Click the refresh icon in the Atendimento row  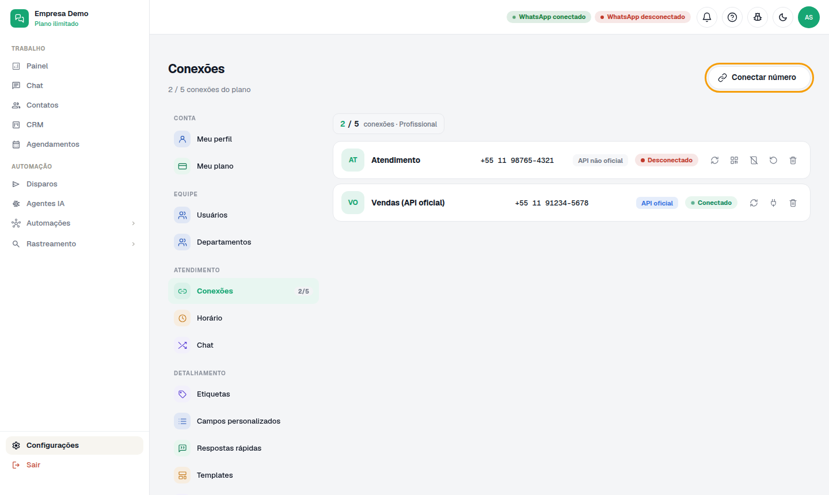pyautogui.click(x=714, y=161)
